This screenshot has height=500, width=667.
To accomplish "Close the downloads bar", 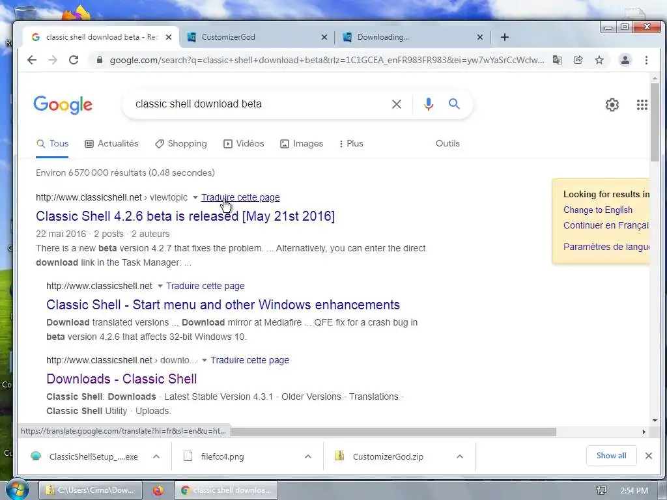I will (x=648, y=456).
